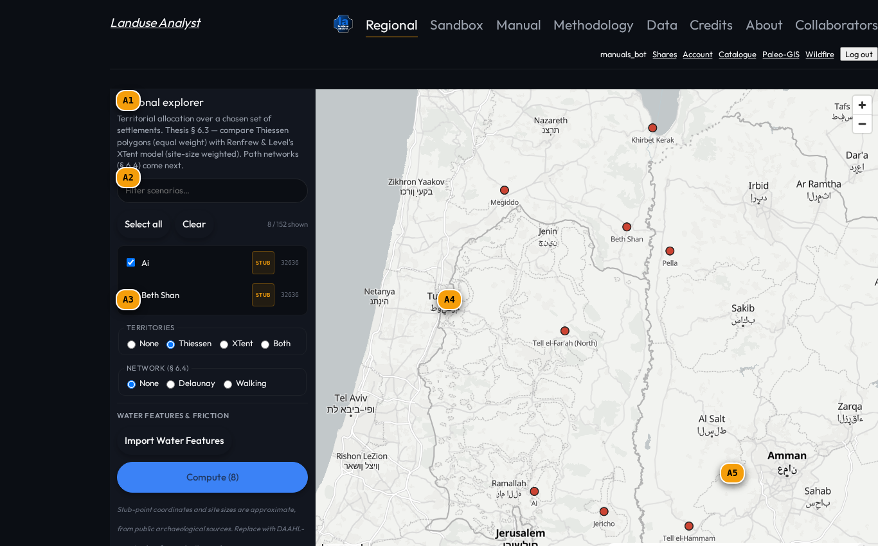Select the Beth Shan map marker
Image resolution: width=878 pixels, height=546 pixels.
click(x=627, y=227)
